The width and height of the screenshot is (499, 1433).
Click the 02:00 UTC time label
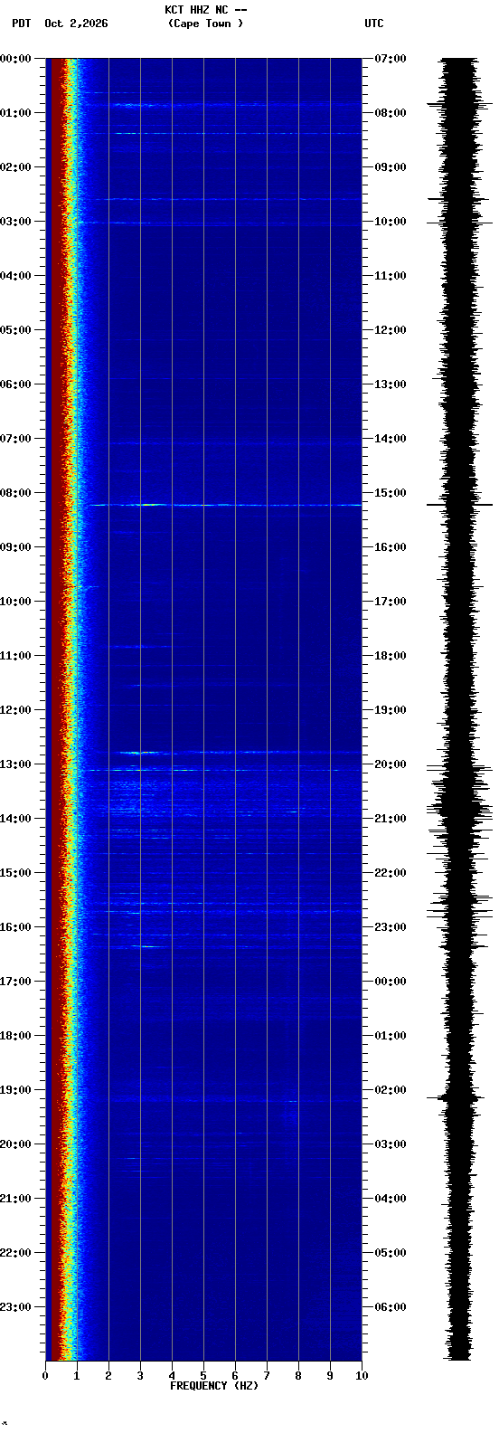click(x=391, y=1090)
